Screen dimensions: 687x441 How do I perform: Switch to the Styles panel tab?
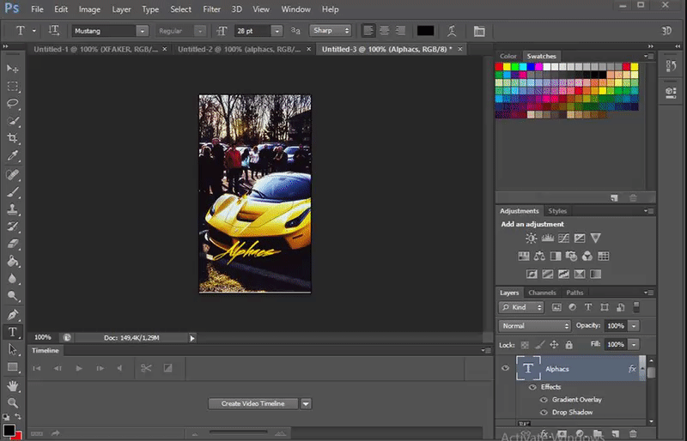pos(557,211)
